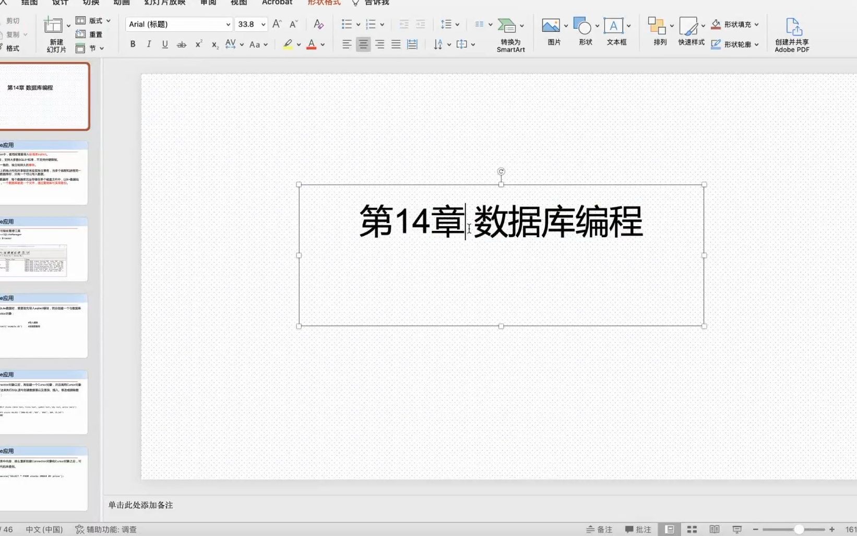Open the 视图 ribbon tab

pos(239,3)
